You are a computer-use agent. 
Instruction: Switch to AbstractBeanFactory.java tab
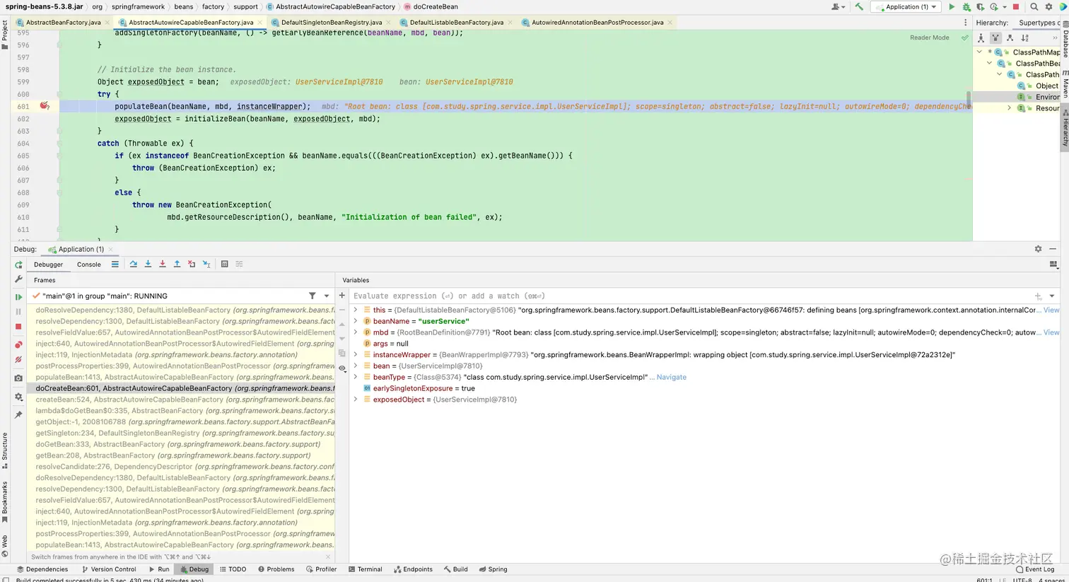[63, 23]
